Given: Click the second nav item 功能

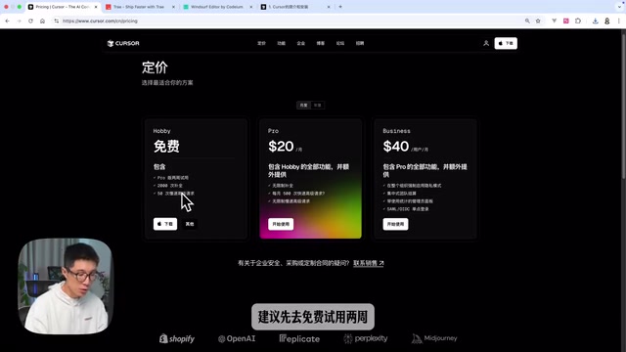Looking at the screenshot, I should tap(281, 43).
